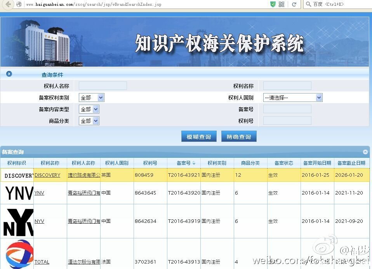The height and width of the screenshot is (269, 372).
Task: Click the 权利名称 input field
Action: 287,86
